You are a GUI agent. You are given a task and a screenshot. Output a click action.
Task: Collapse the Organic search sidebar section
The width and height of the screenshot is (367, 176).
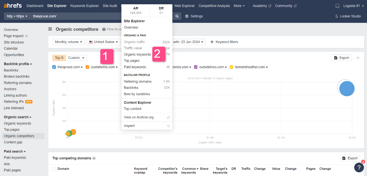pos(18,117)
